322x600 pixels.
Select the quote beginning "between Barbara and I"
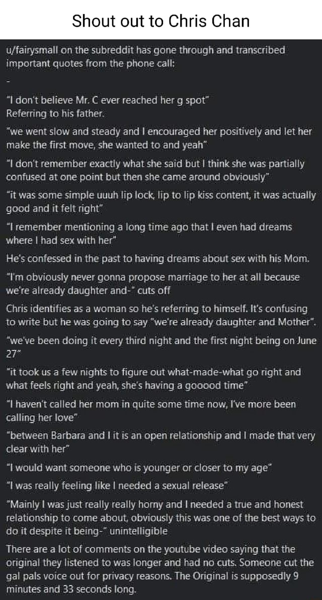click(x=161, y=442)
